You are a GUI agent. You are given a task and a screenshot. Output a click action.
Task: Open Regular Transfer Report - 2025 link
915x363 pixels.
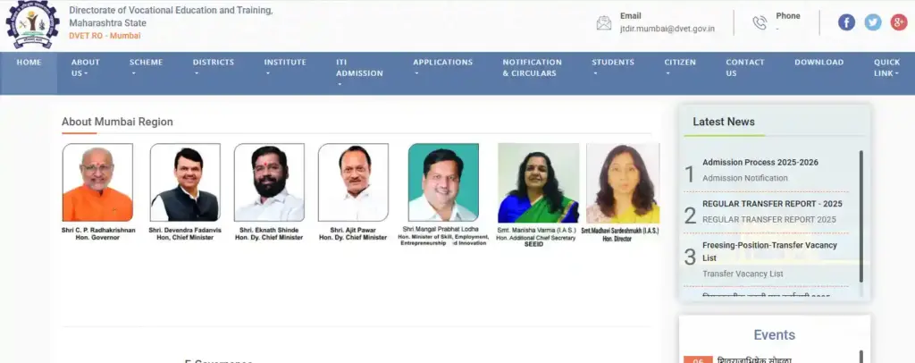click(772, 204)
